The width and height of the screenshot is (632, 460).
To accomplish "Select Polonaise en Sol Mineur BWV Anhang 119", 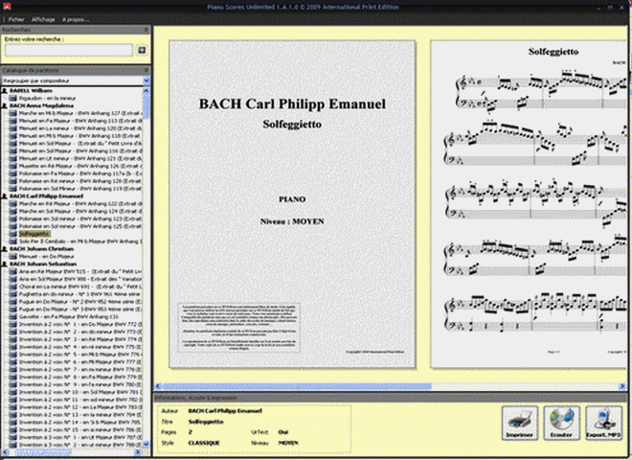I will coord(80,189).
